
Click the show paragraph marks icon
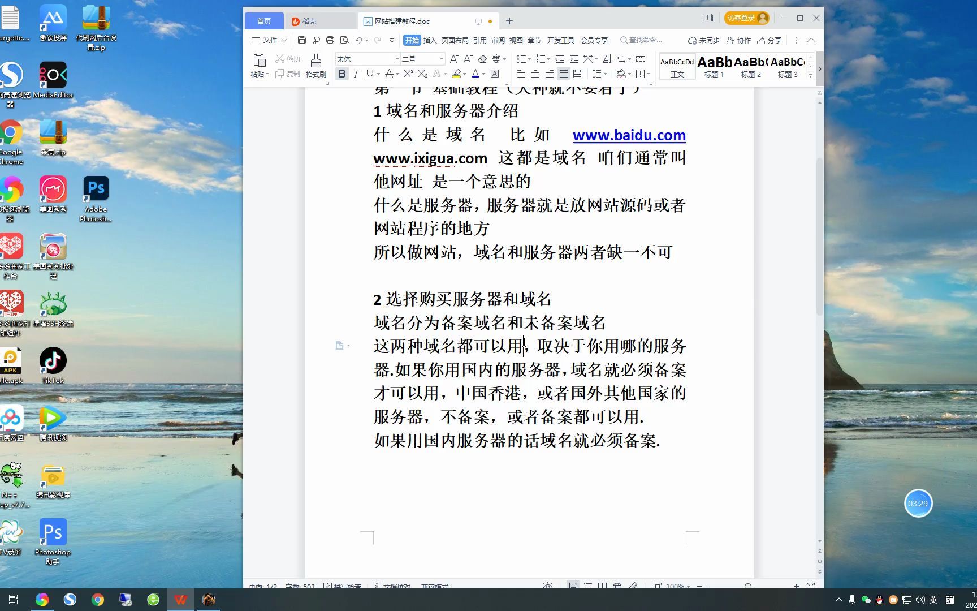(x=621, y=59)
